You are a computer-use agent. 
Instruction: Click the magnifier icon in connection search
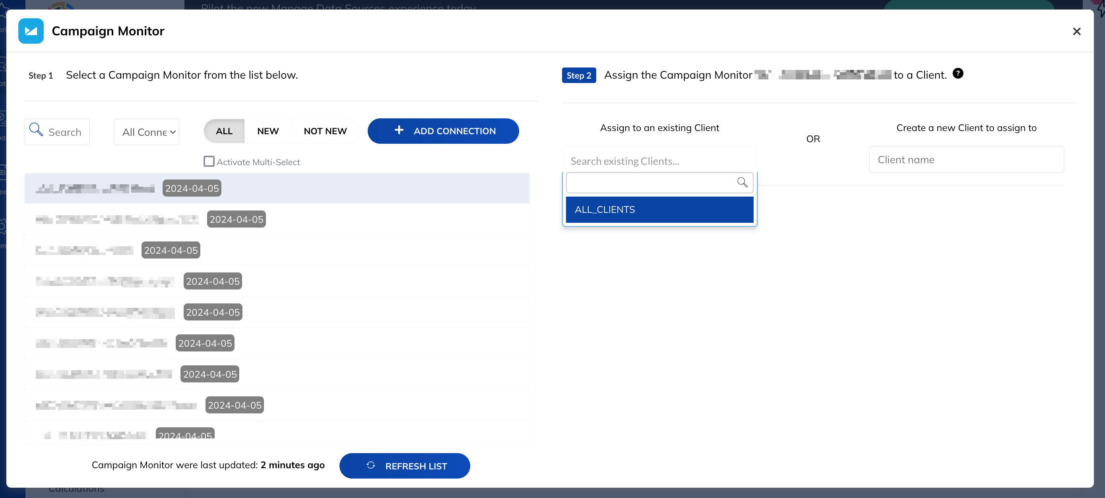pyautogui.click(x=36, y=129)
